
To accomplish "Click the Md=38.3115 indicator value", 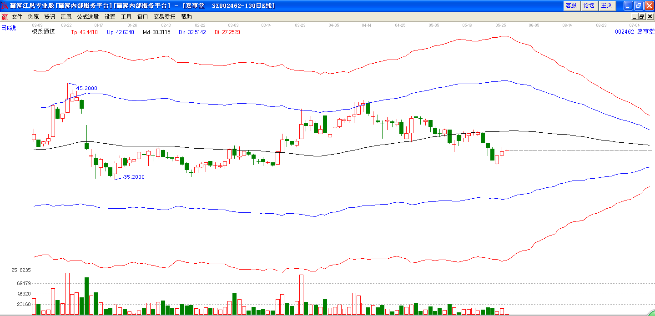I will click(x=156, y=32).
